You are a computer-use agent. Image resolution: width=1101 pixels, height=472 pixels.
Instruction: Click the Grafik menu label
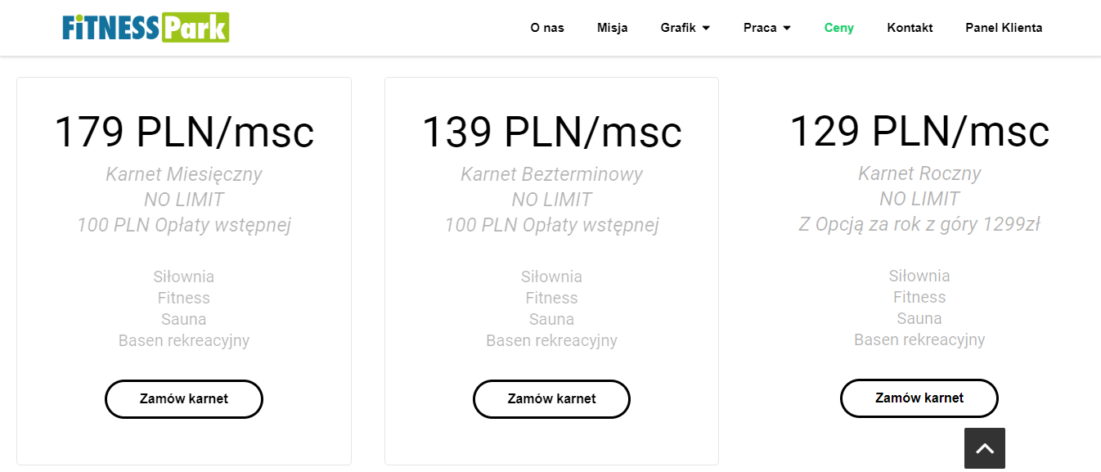(x=678, y=28)
